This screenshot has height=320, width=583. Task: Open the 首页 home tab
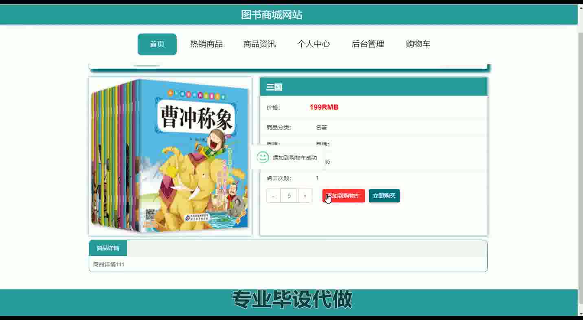click(157, 44)
